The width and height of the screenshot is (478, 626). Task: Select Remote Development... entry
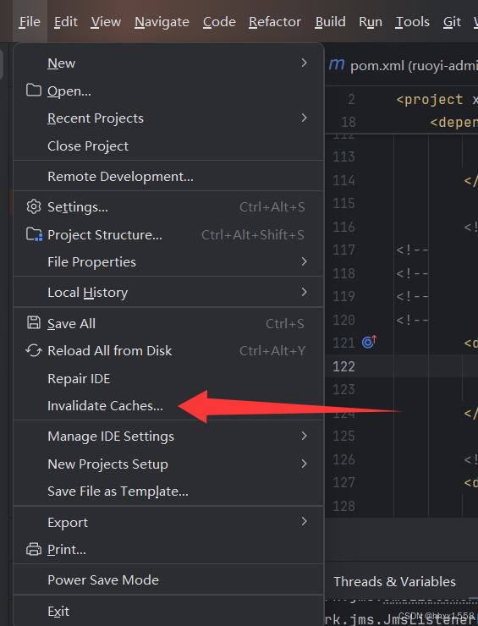click(x=168, y=177)
